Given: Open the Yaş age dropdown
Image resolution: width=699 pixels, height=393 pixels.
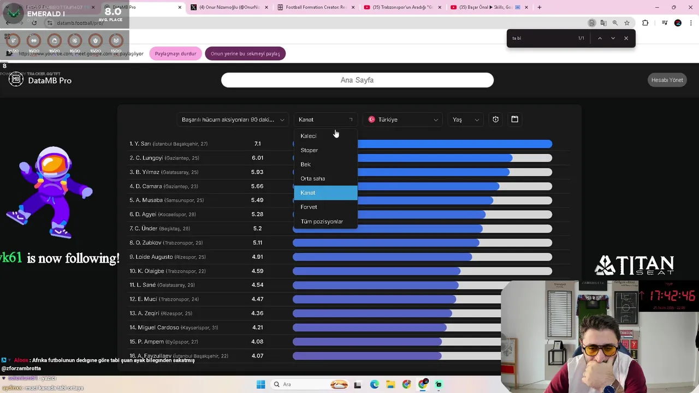Looking at the screenshot, I should point(465,120).
